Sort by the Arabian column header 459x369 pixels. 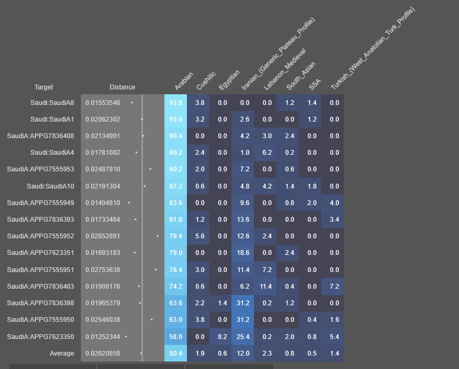(x=183, y=82)
